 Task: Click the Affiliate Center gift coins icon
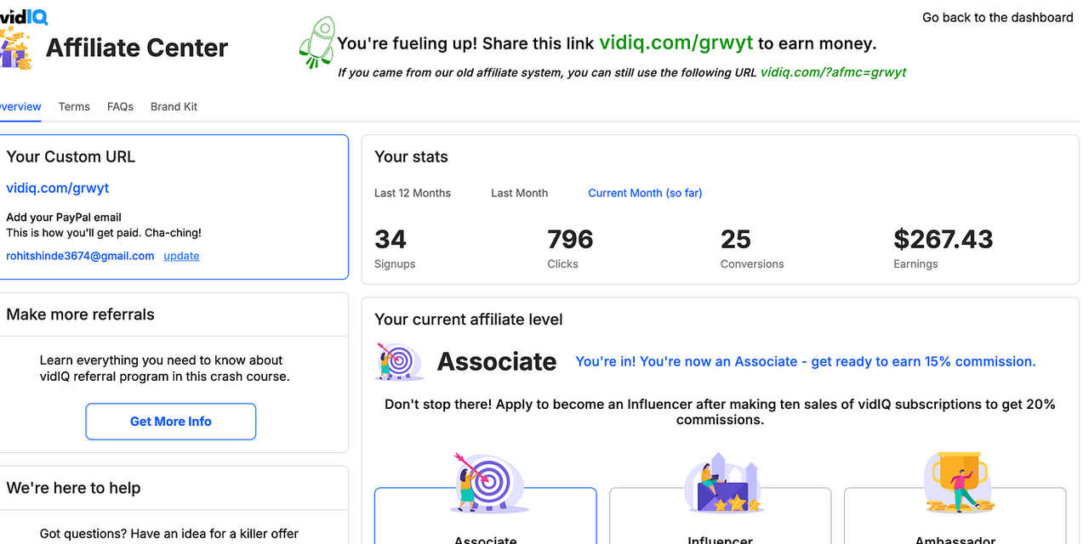point(15,48)
